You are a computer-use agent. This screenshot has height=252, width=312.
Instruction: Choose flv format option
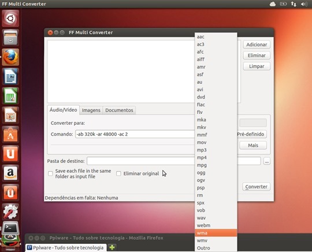tap(216, 112)
